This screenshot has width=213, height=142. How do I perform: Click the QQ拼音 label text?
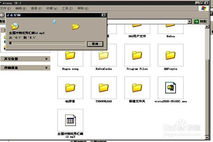click(70, 101)
